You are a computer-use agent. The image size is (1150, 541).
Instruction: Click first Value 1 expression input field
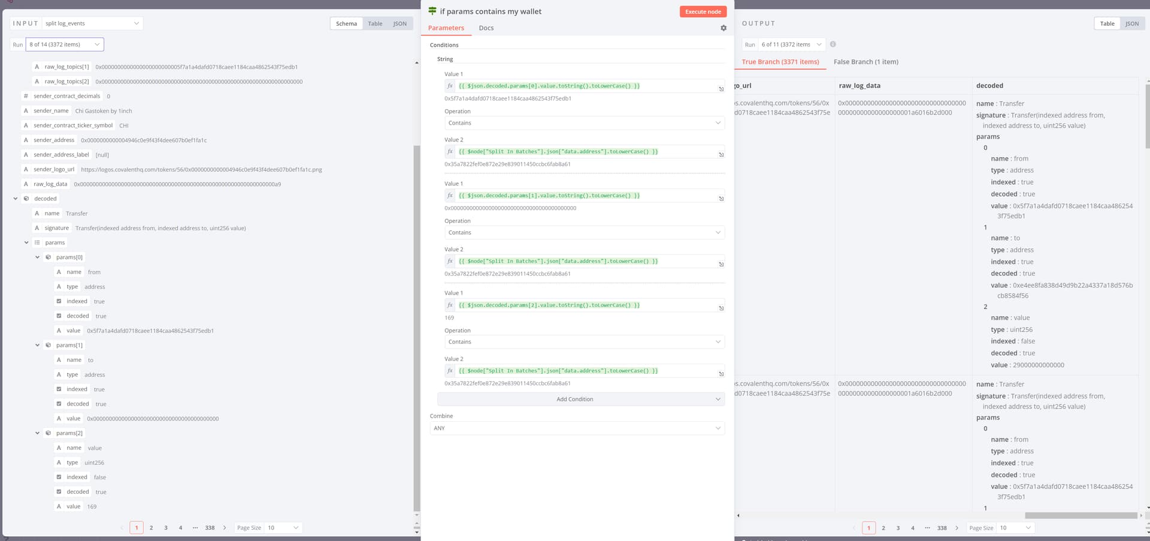pos(584,86)
